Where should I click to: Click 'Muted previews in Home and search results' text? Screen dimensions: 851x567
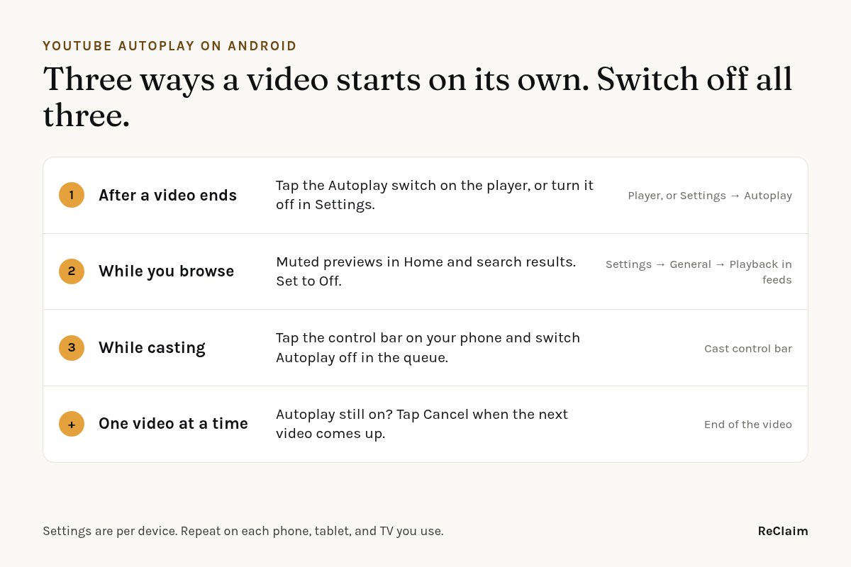[425, 262]
